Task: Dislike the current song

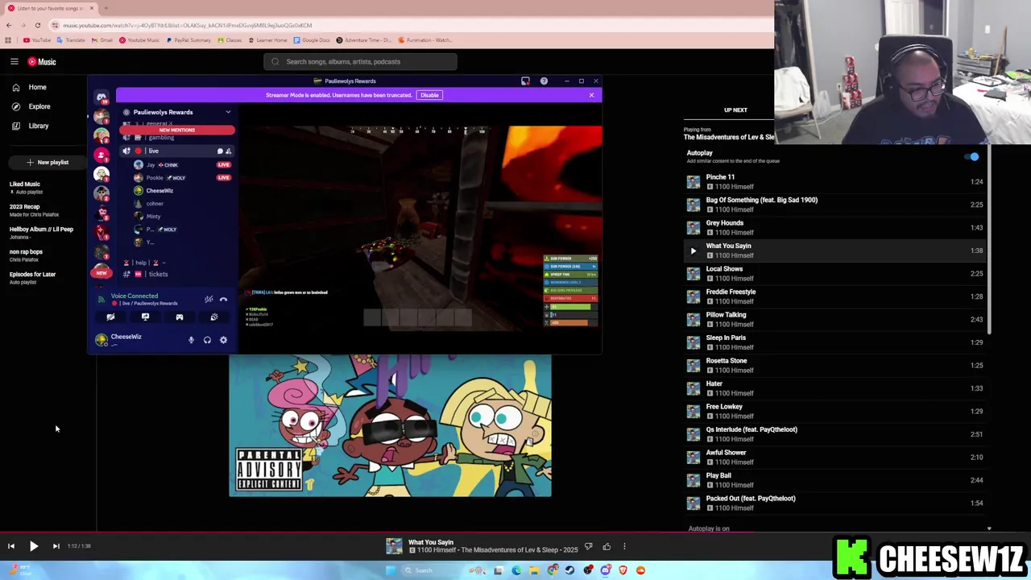Action: (x=589, y=547)
